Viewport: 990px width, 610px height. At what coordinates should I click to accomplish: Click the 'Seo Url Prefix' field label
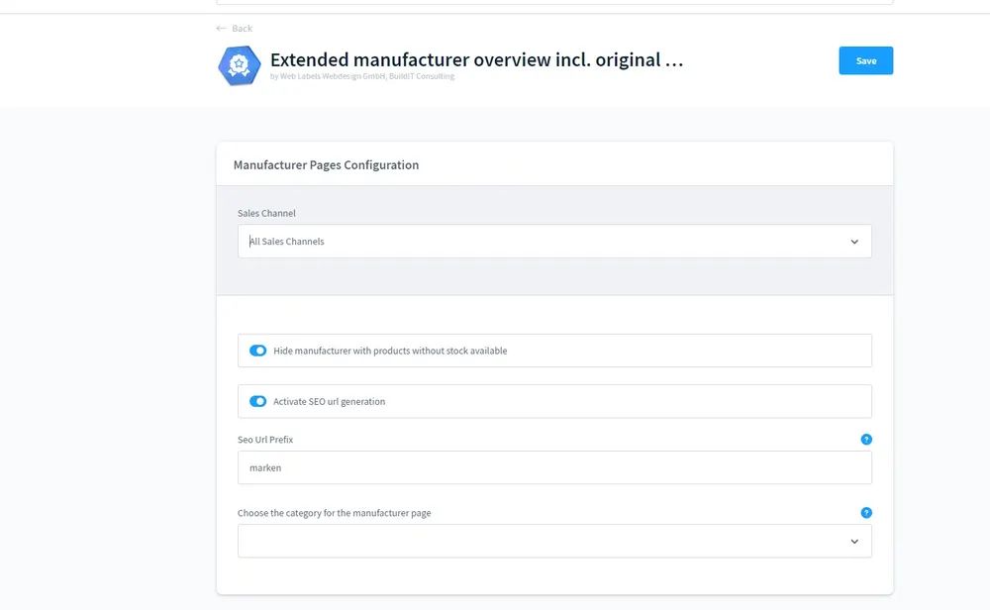pos(265,440)
